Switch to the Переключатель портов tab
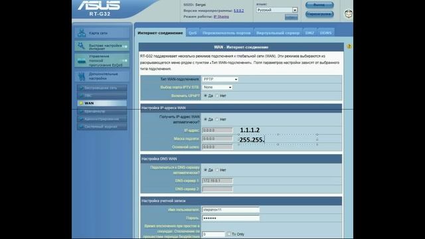The image size is (425, 239). pyautogui.click(x=226, y=33)
